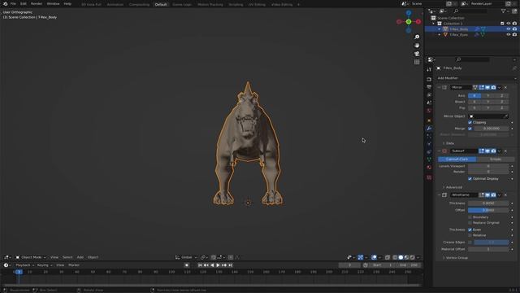The image size is (520, 293).
Task: Open the Tool properties tab icon
Action: pyautogui.click(x=429, y=69)
